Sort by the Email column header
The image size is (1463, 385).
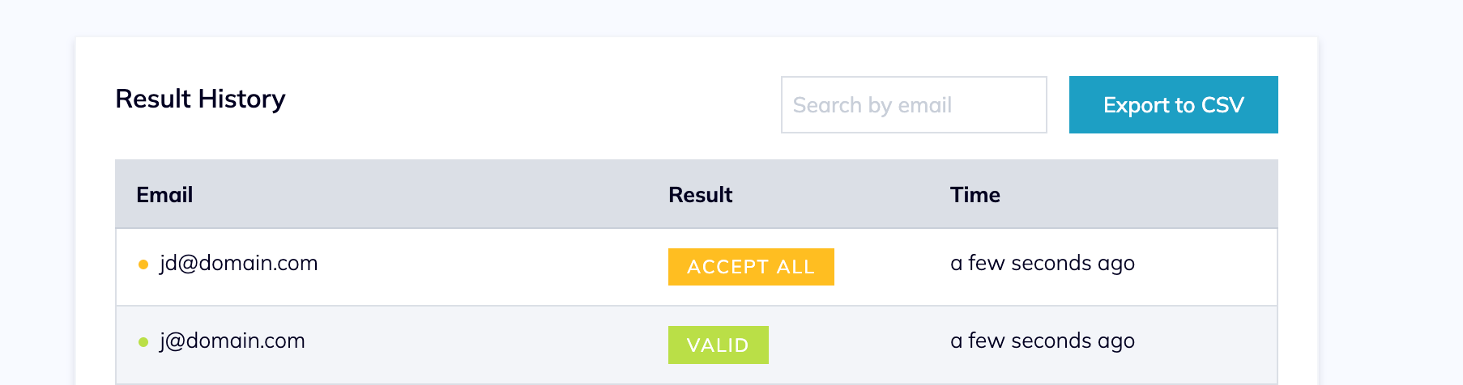164,195
